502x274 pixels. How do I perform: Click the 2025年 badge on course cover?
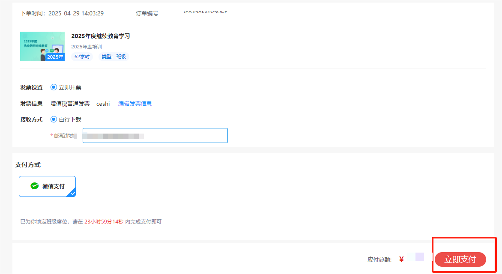pos(54,57)
